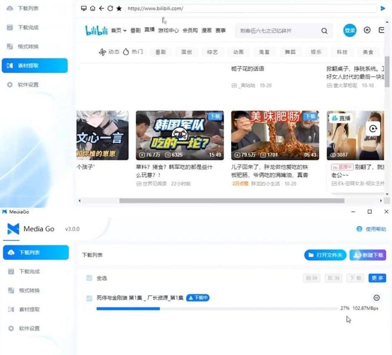Open the 韩国军队吃的一坨 video thumbnail
Viewport: 392px width, 355px height.
coord(180,135)
